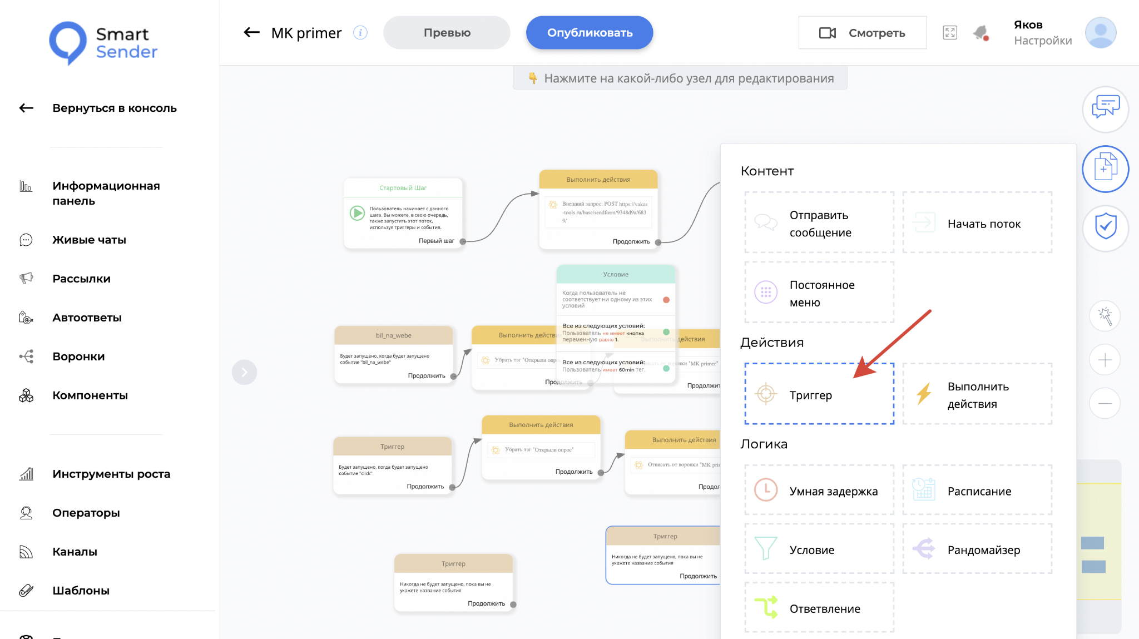Open the notifications bell

980,33
